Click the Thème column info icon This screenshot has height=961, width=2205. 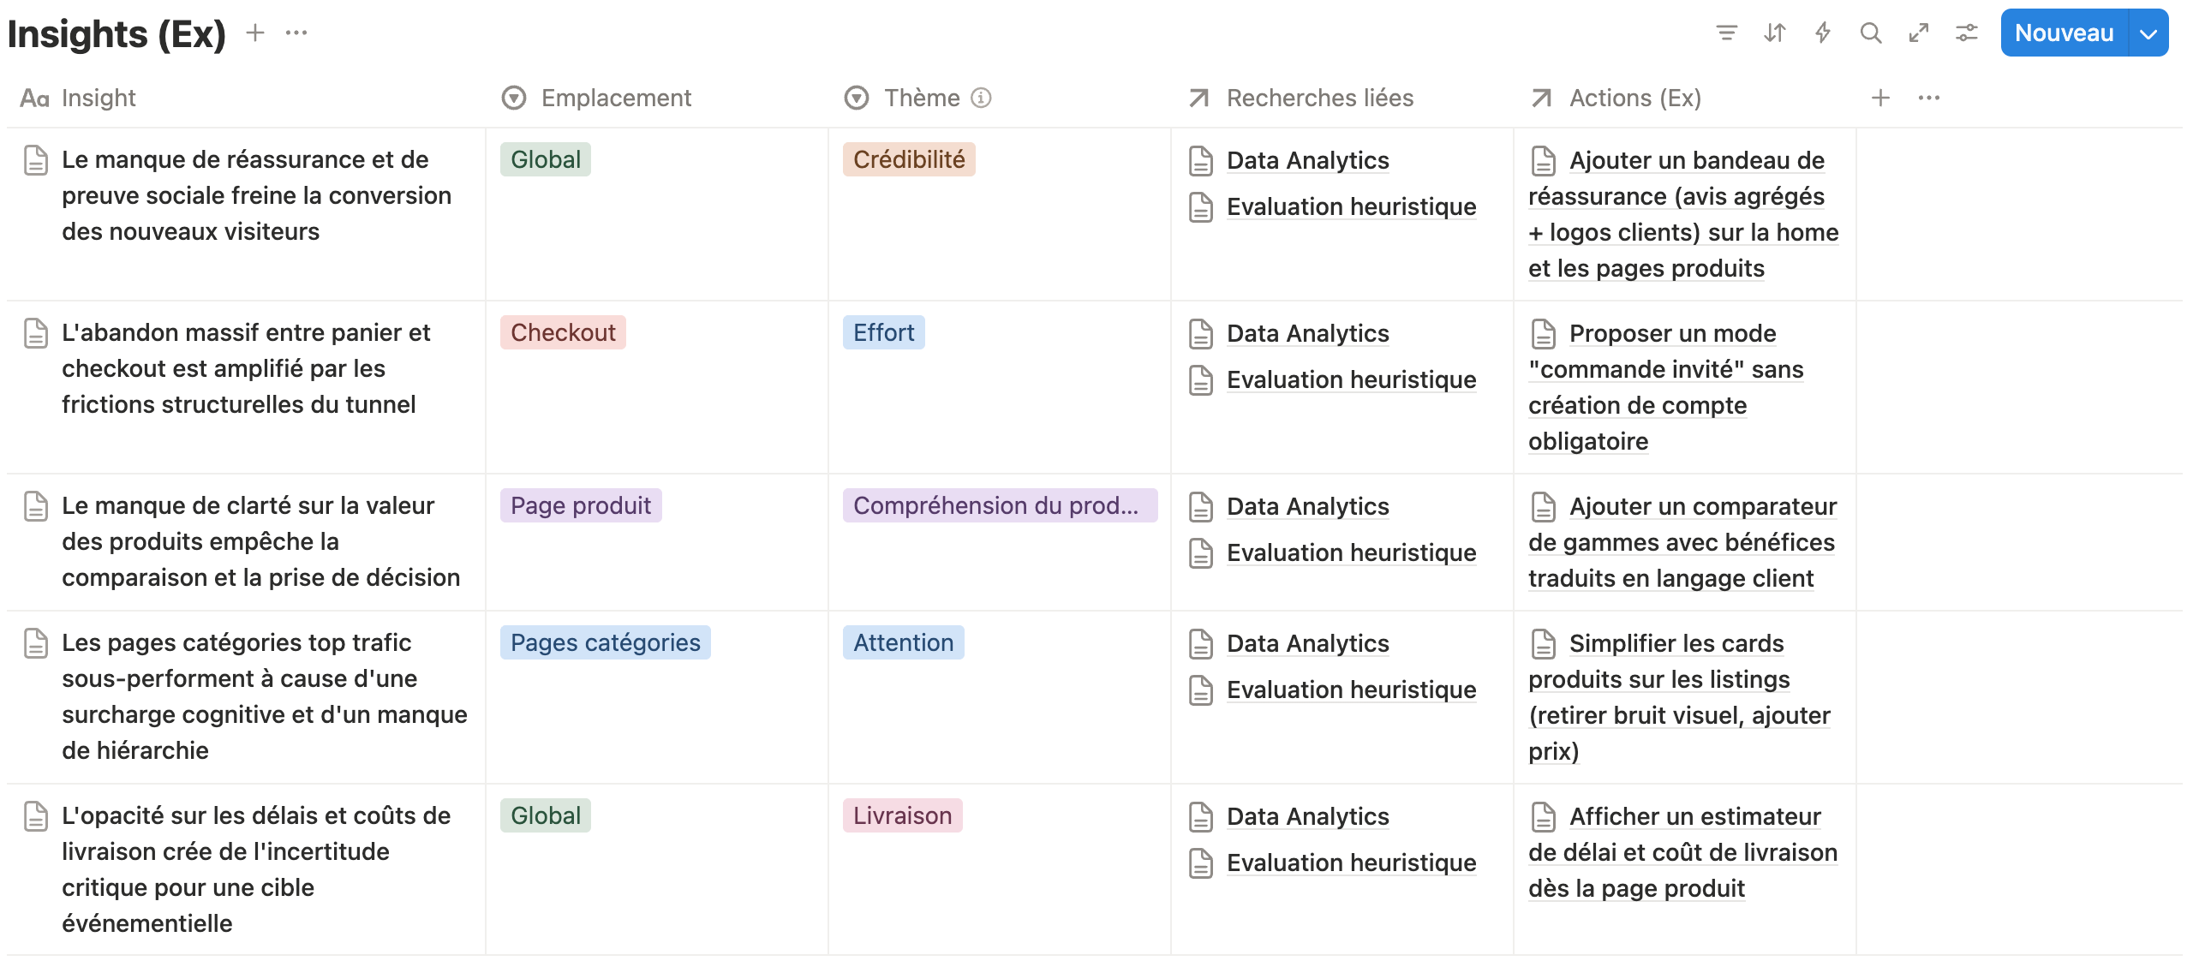point(981,98)
